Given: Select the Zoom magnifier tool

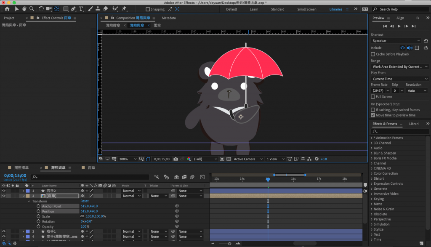Looking at the screenshot, I should [32, 9].
